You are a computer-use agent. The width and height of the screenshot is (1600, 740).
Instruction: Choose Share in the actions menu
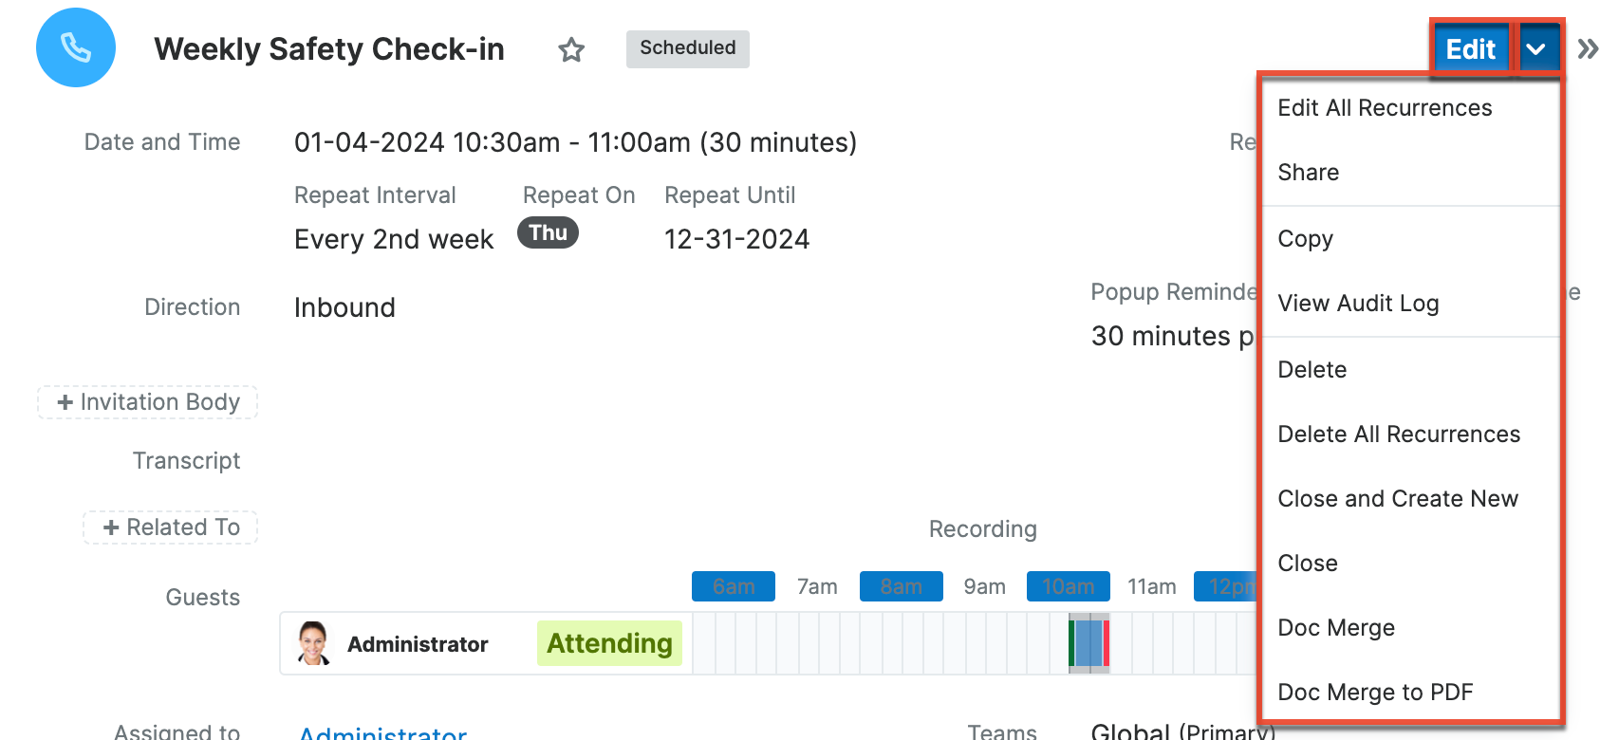click(1309, 173)
